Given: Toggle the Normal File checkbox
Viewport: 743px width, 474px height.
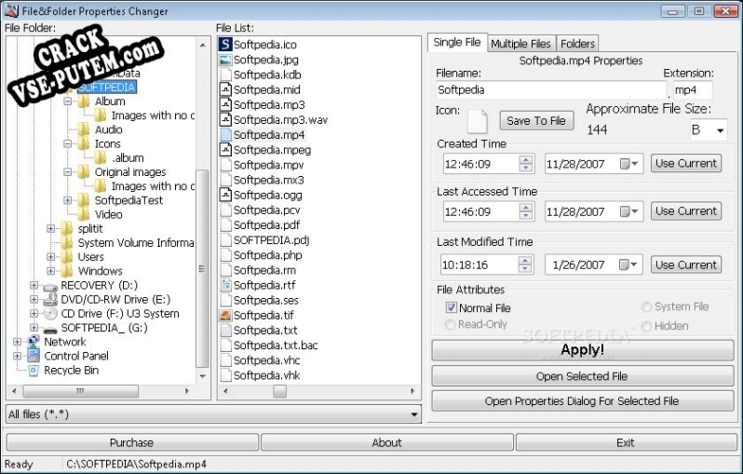Looking at the screenshot, I should (451, 307).
